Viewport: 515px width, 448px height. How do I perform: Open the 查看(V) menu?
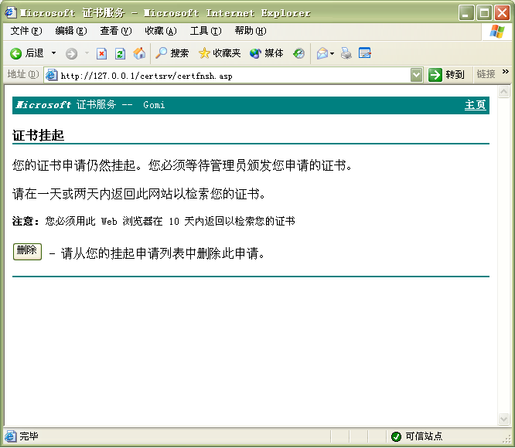116,31
